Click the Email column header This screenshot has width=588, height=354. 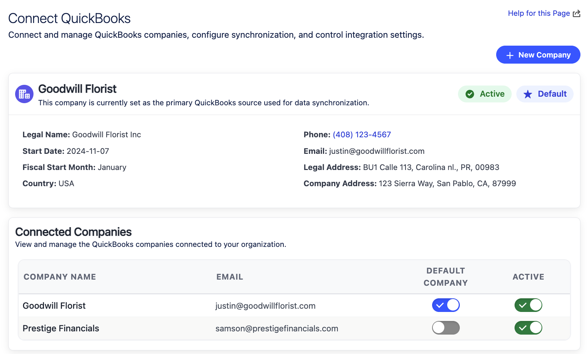[x=230, y=277]
